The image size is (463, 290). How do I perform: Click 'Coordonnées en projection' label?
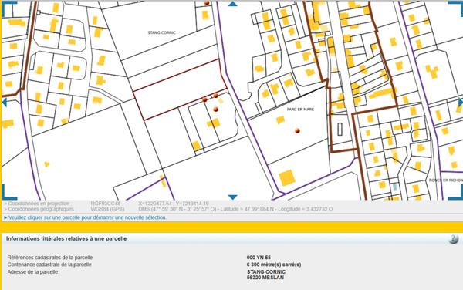[x=39, y=204]
